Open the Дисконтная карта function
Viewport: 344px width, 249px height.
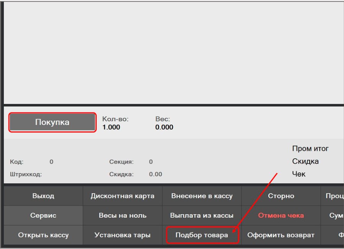(x=122, y=196)
